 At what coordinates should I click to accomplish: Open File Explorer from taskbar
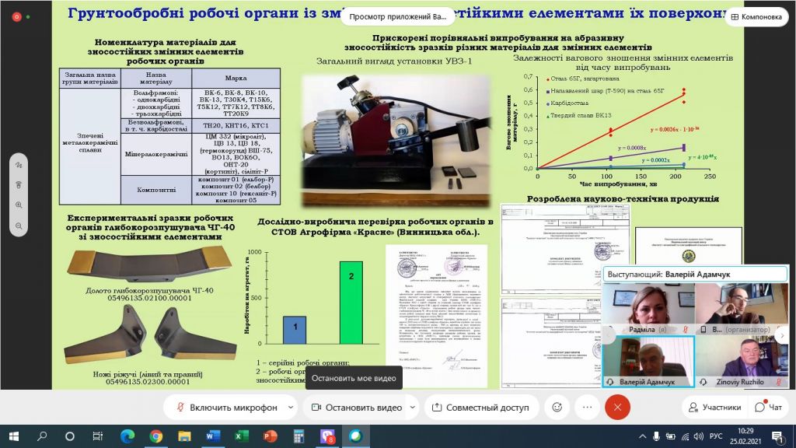(184, 436)
